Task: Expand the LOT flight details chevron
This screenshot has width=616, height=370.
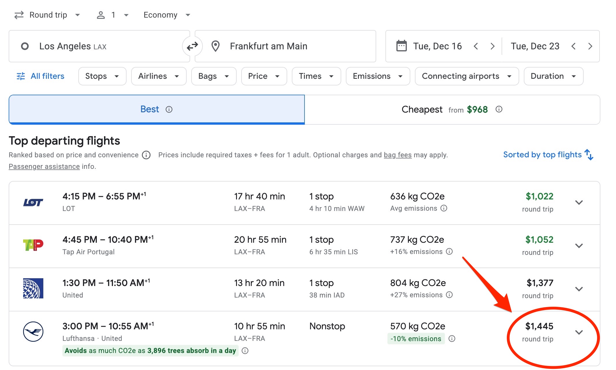Action: pos(579,202)
